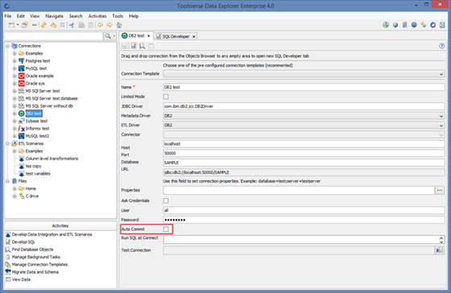Screen dimensions: 451x293
Task: Click the expand-all icon in the main toolbar
Action: (x=63, y=25)
